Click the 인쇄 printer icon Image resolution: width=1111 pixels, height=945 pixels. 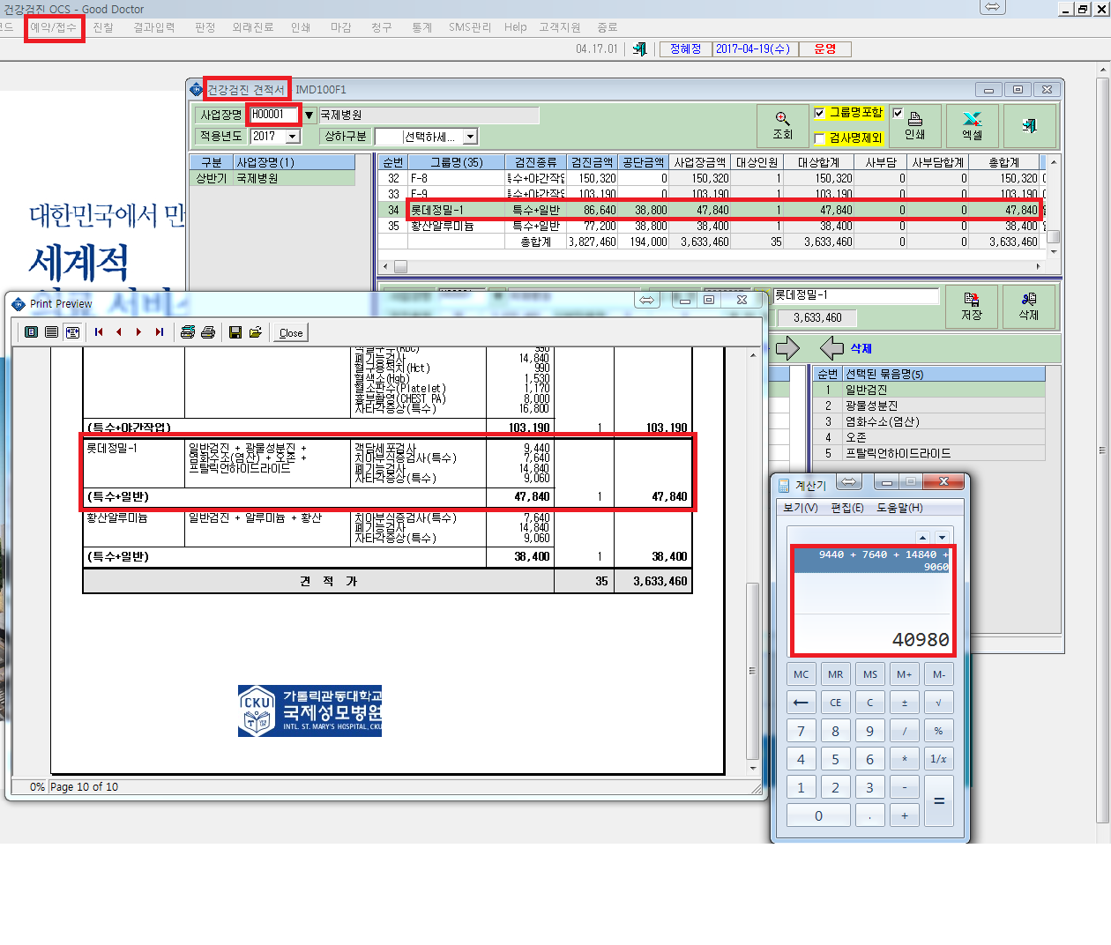tap(915, 126)
